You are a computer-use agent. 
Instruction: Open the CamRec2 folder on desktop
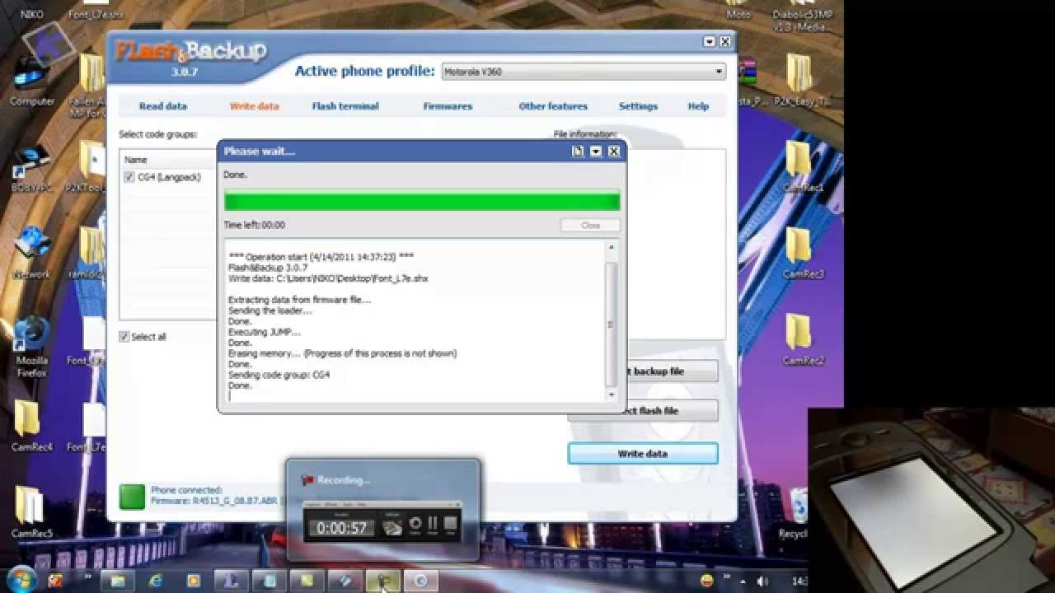(803, 339)
